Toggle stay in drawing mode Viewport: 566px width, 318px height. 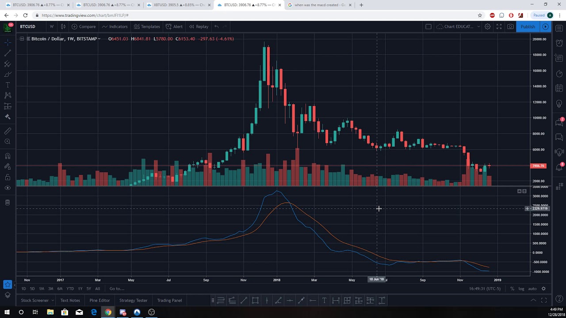[x=8, y=167]
